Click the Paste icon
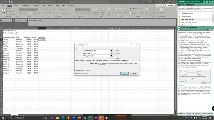Image resolution: width=214 pixels, height=120 pixels. point(3,10)
